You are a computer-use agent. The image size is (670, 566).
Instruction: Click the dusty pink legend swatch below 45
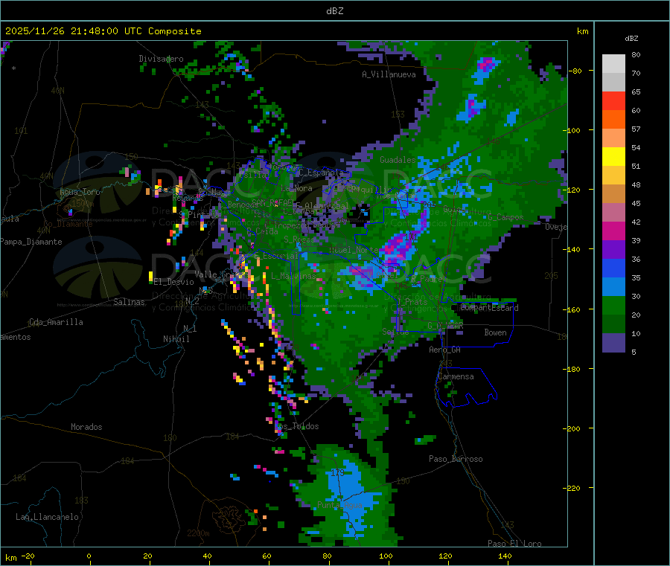point(613,212)
